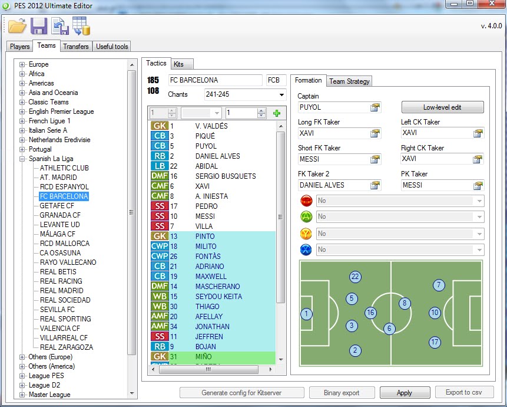Image resolution: width=507 pixels, height=407 pixels.
Task: Click player marker 10 on the pitch
Action: point(435,313)
